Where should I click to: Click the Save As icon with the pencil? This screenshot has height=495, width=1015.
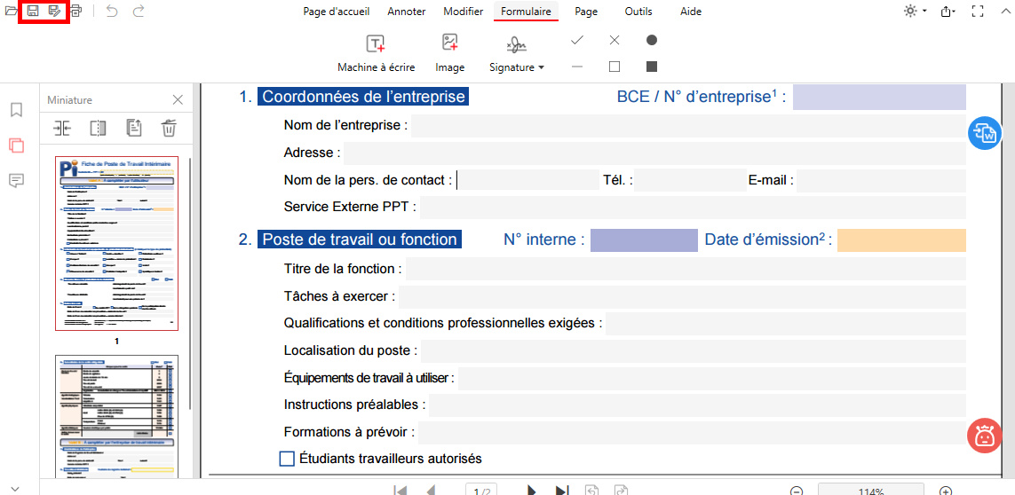tap(55, 11)
